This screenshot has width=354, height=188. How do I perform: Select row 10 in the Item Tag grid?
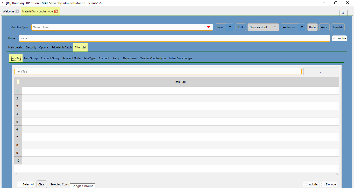[x=176, y=161]
